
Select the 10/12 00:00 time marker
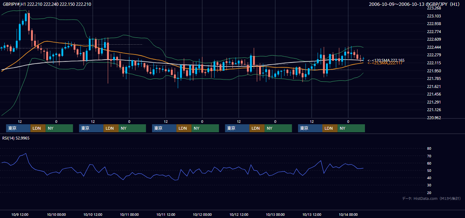[x=202, y=214]
